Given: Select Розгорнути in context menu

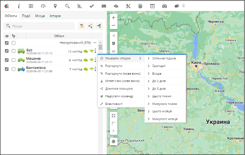Looking at the screenshot, I should 121,66.
